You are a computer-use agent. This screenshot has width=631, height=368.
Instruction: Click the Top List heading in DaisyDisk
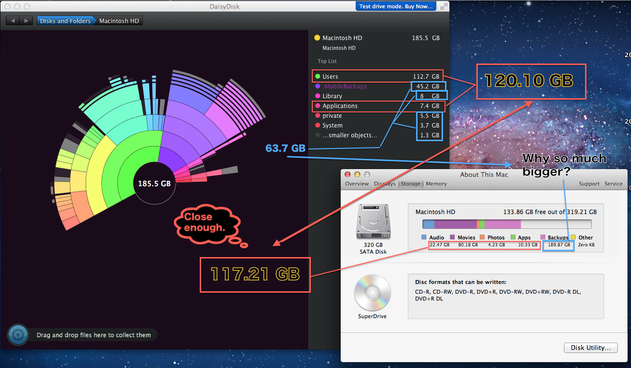(x=327, y=61)
